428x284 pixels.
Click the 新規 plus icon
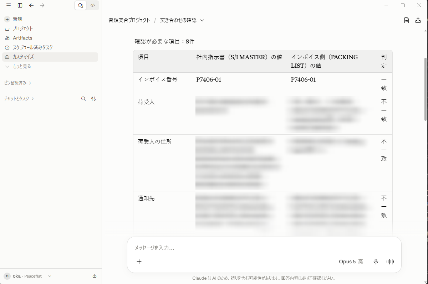click(7, 19)
